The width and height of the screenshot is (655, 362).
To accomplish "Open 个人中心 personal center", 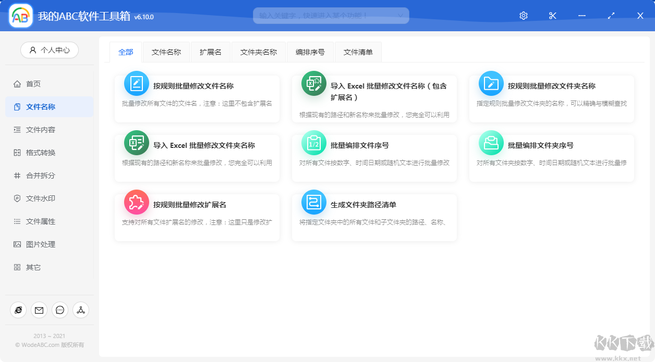I will pyautogui.click(x=49, y=50).
